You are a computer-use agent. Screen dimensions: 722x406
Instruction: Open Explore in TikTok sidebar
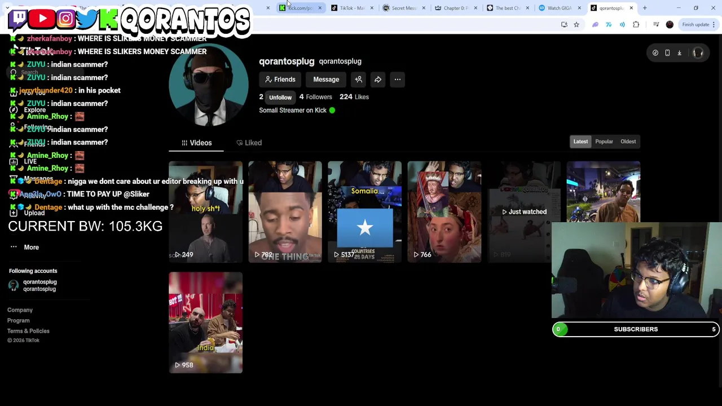click(x=28, y=110)
